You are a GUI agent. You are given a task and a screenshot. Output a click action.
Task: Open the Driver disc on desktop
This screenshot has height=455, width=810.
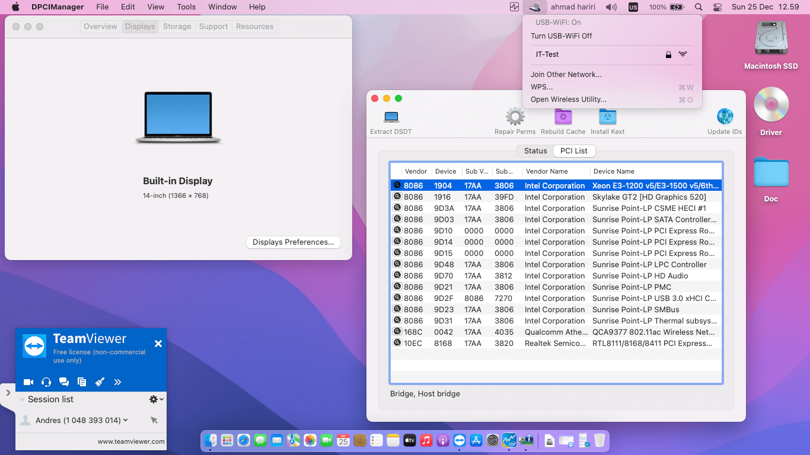(771, 105)
